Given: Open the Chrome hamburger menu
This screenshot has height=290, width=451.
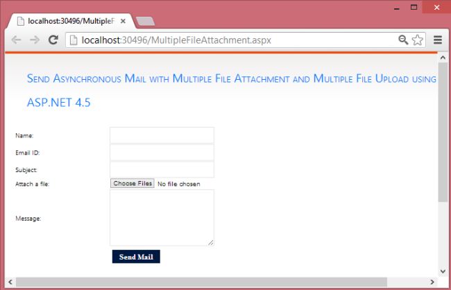Looking at the screenshot, I should coord(438,40).
